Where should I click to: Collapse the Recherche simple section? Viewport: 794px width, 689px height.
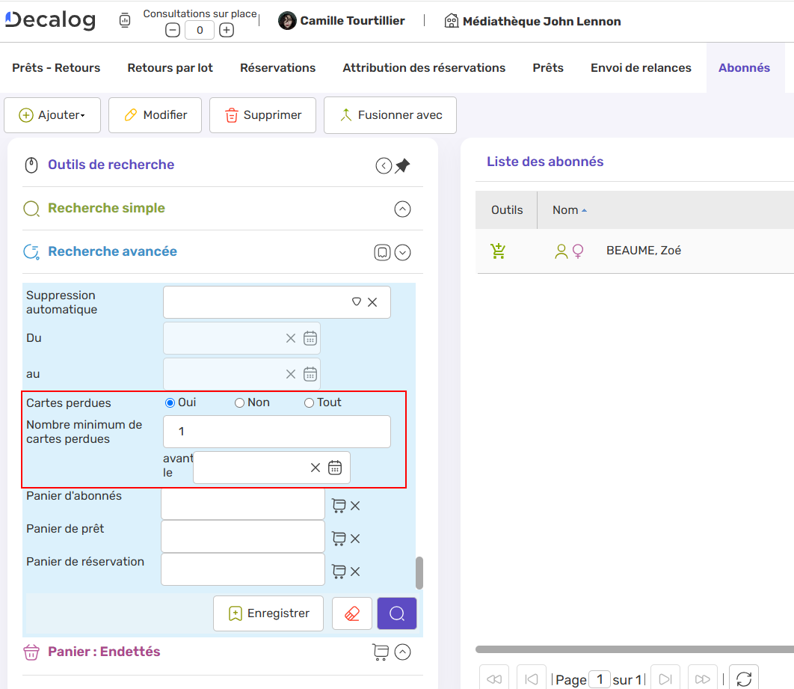point(402,209)
